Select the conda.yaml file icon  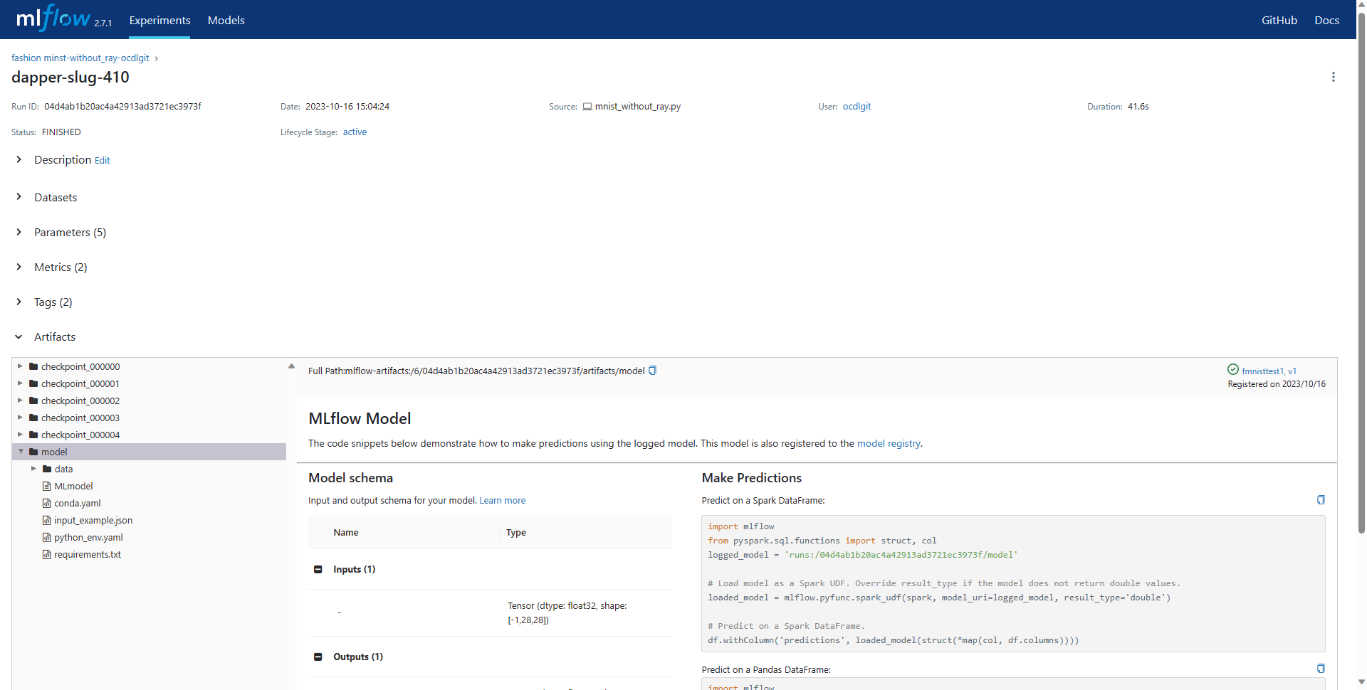[47, 504]
